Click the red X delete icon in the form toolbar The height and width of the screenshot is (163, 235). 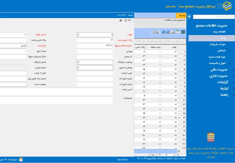click(x=130, y=21)
